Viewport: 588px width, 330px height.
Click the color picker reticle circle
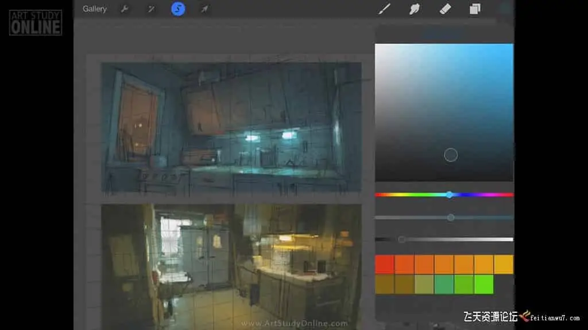point(451,155)
